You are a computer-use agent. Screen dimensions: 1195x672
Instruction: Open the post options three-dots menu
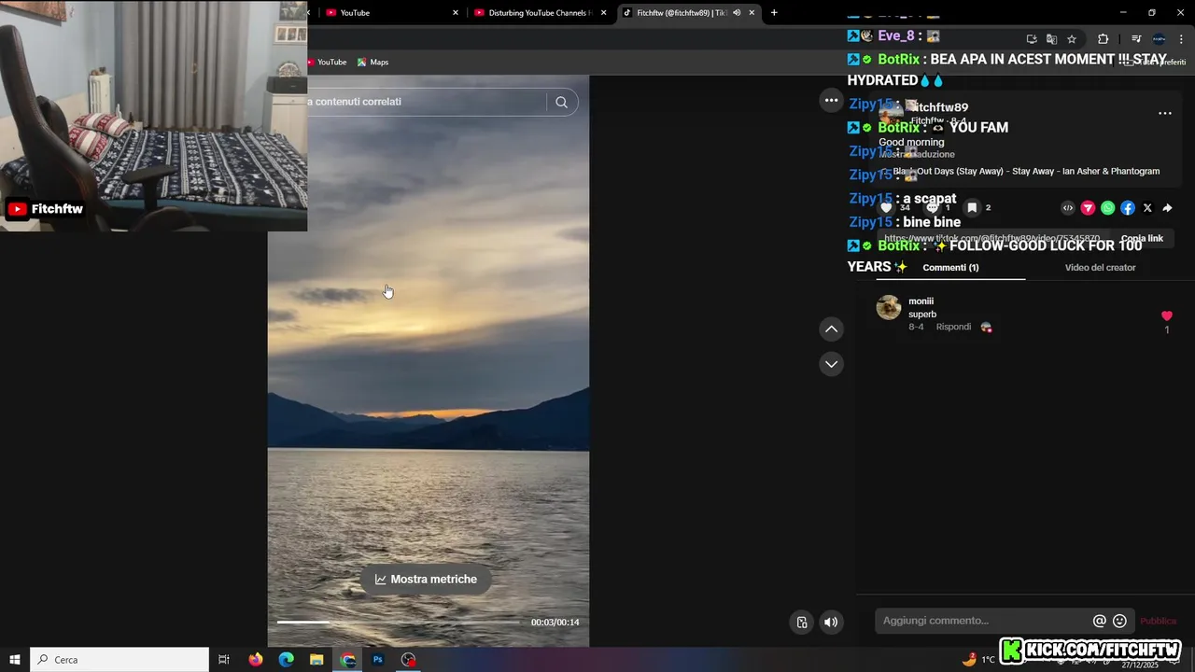pos(1165,113)
